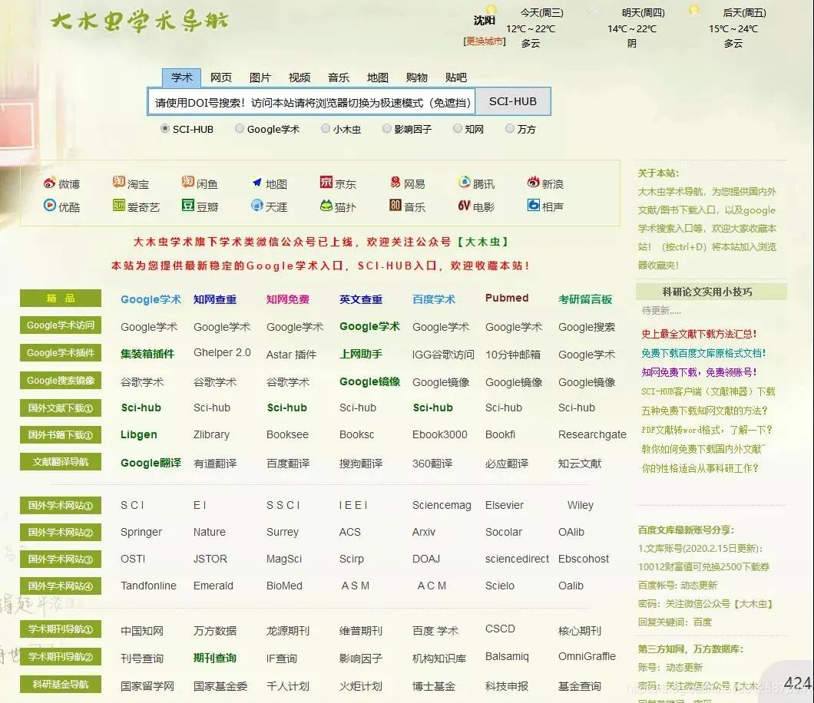Screen dimensions: 814x703
Task: Open the 音乐 music icon shortcut
Action: (395, 206)
